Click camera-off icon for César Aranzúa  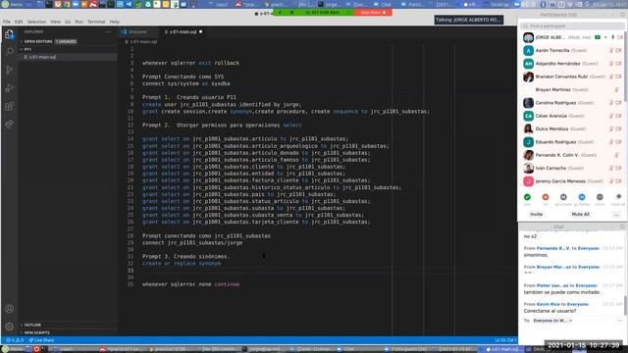[619, 116]
